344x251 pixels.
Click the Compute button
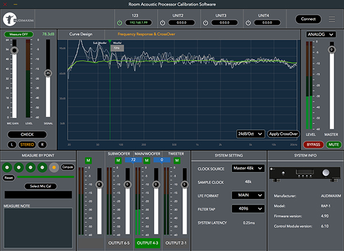(x=68, y=167)
